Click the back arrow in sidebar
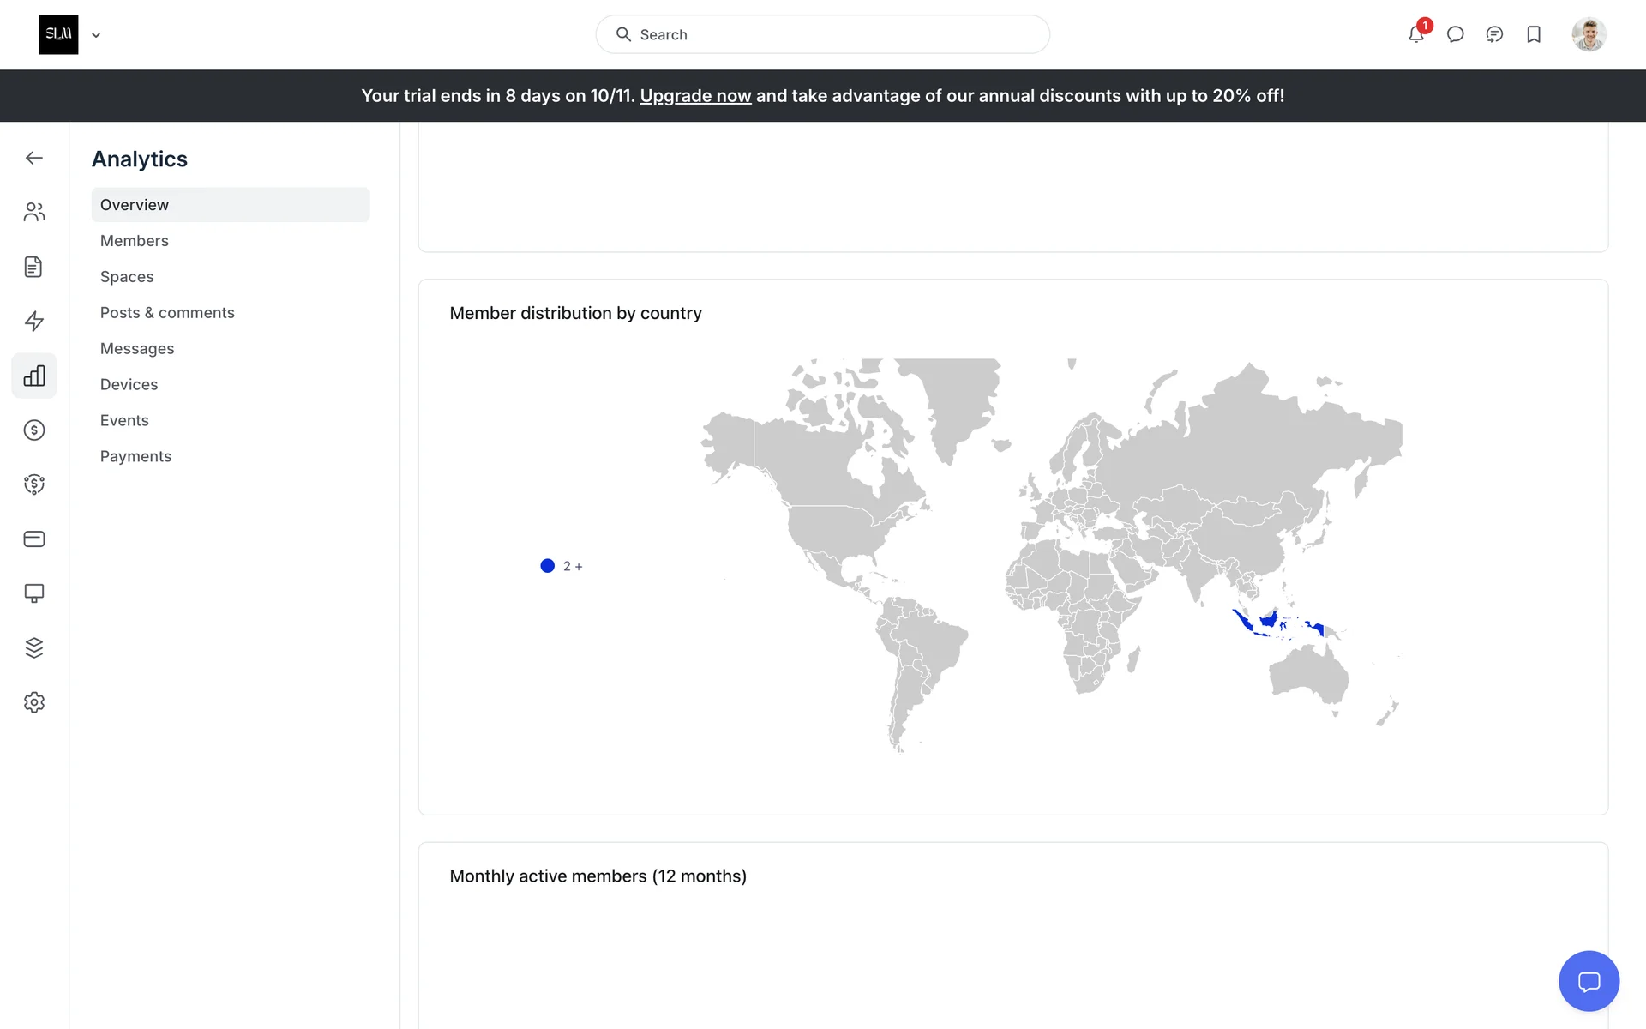1646x1029 pixels. click(34, 158)
